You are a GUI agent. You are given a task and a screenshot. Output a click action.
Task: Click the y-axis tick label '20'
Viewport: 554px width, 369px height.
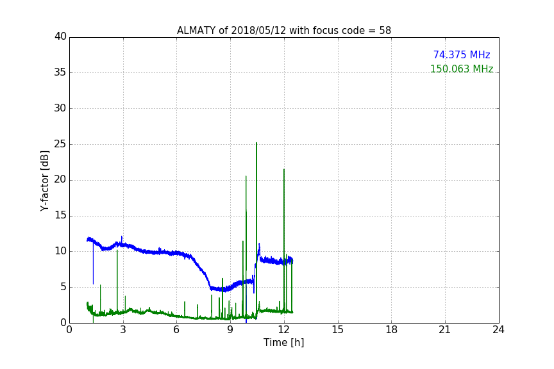coord(60,180)
